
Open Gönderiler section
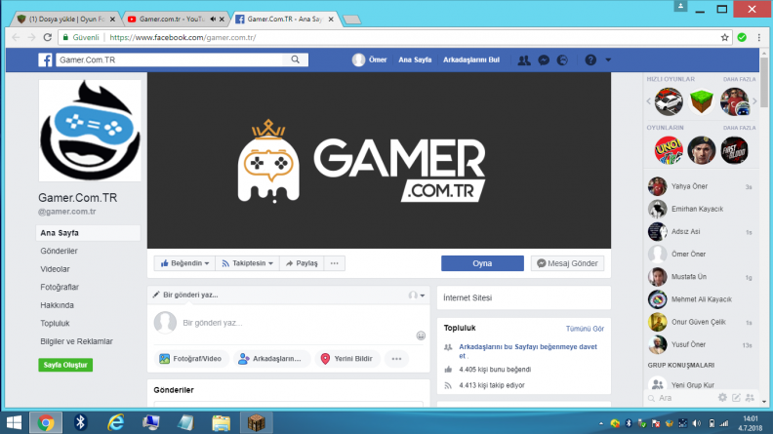pos(59,251)
